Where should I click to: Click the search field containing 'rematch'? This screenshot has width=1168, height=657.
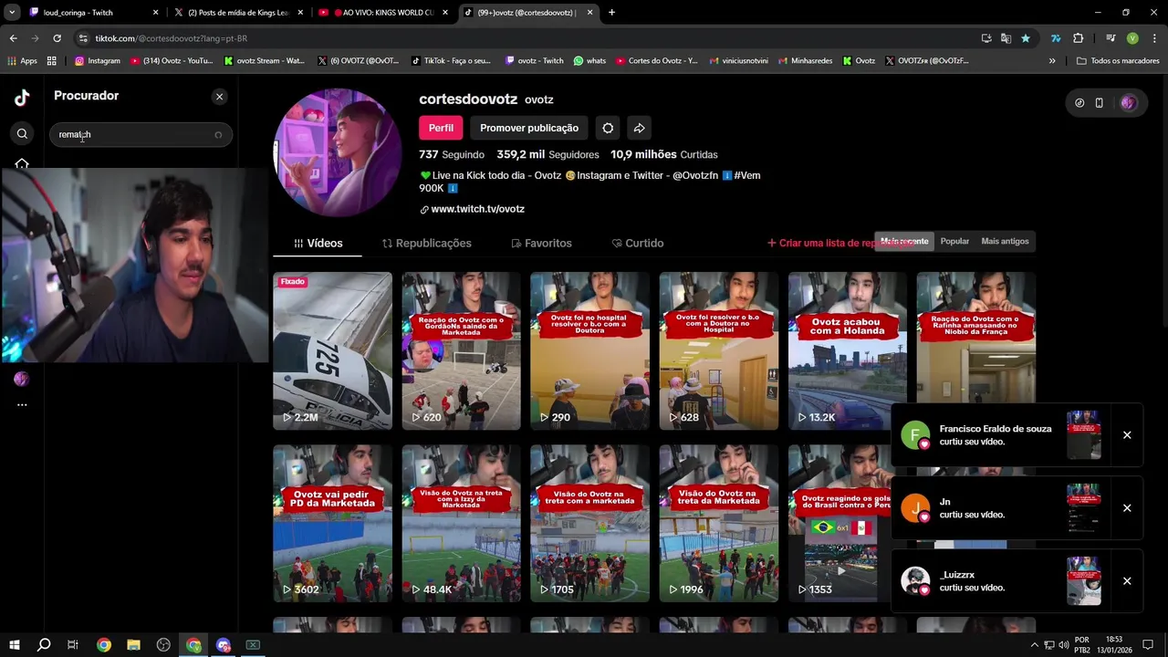[141, 134]
